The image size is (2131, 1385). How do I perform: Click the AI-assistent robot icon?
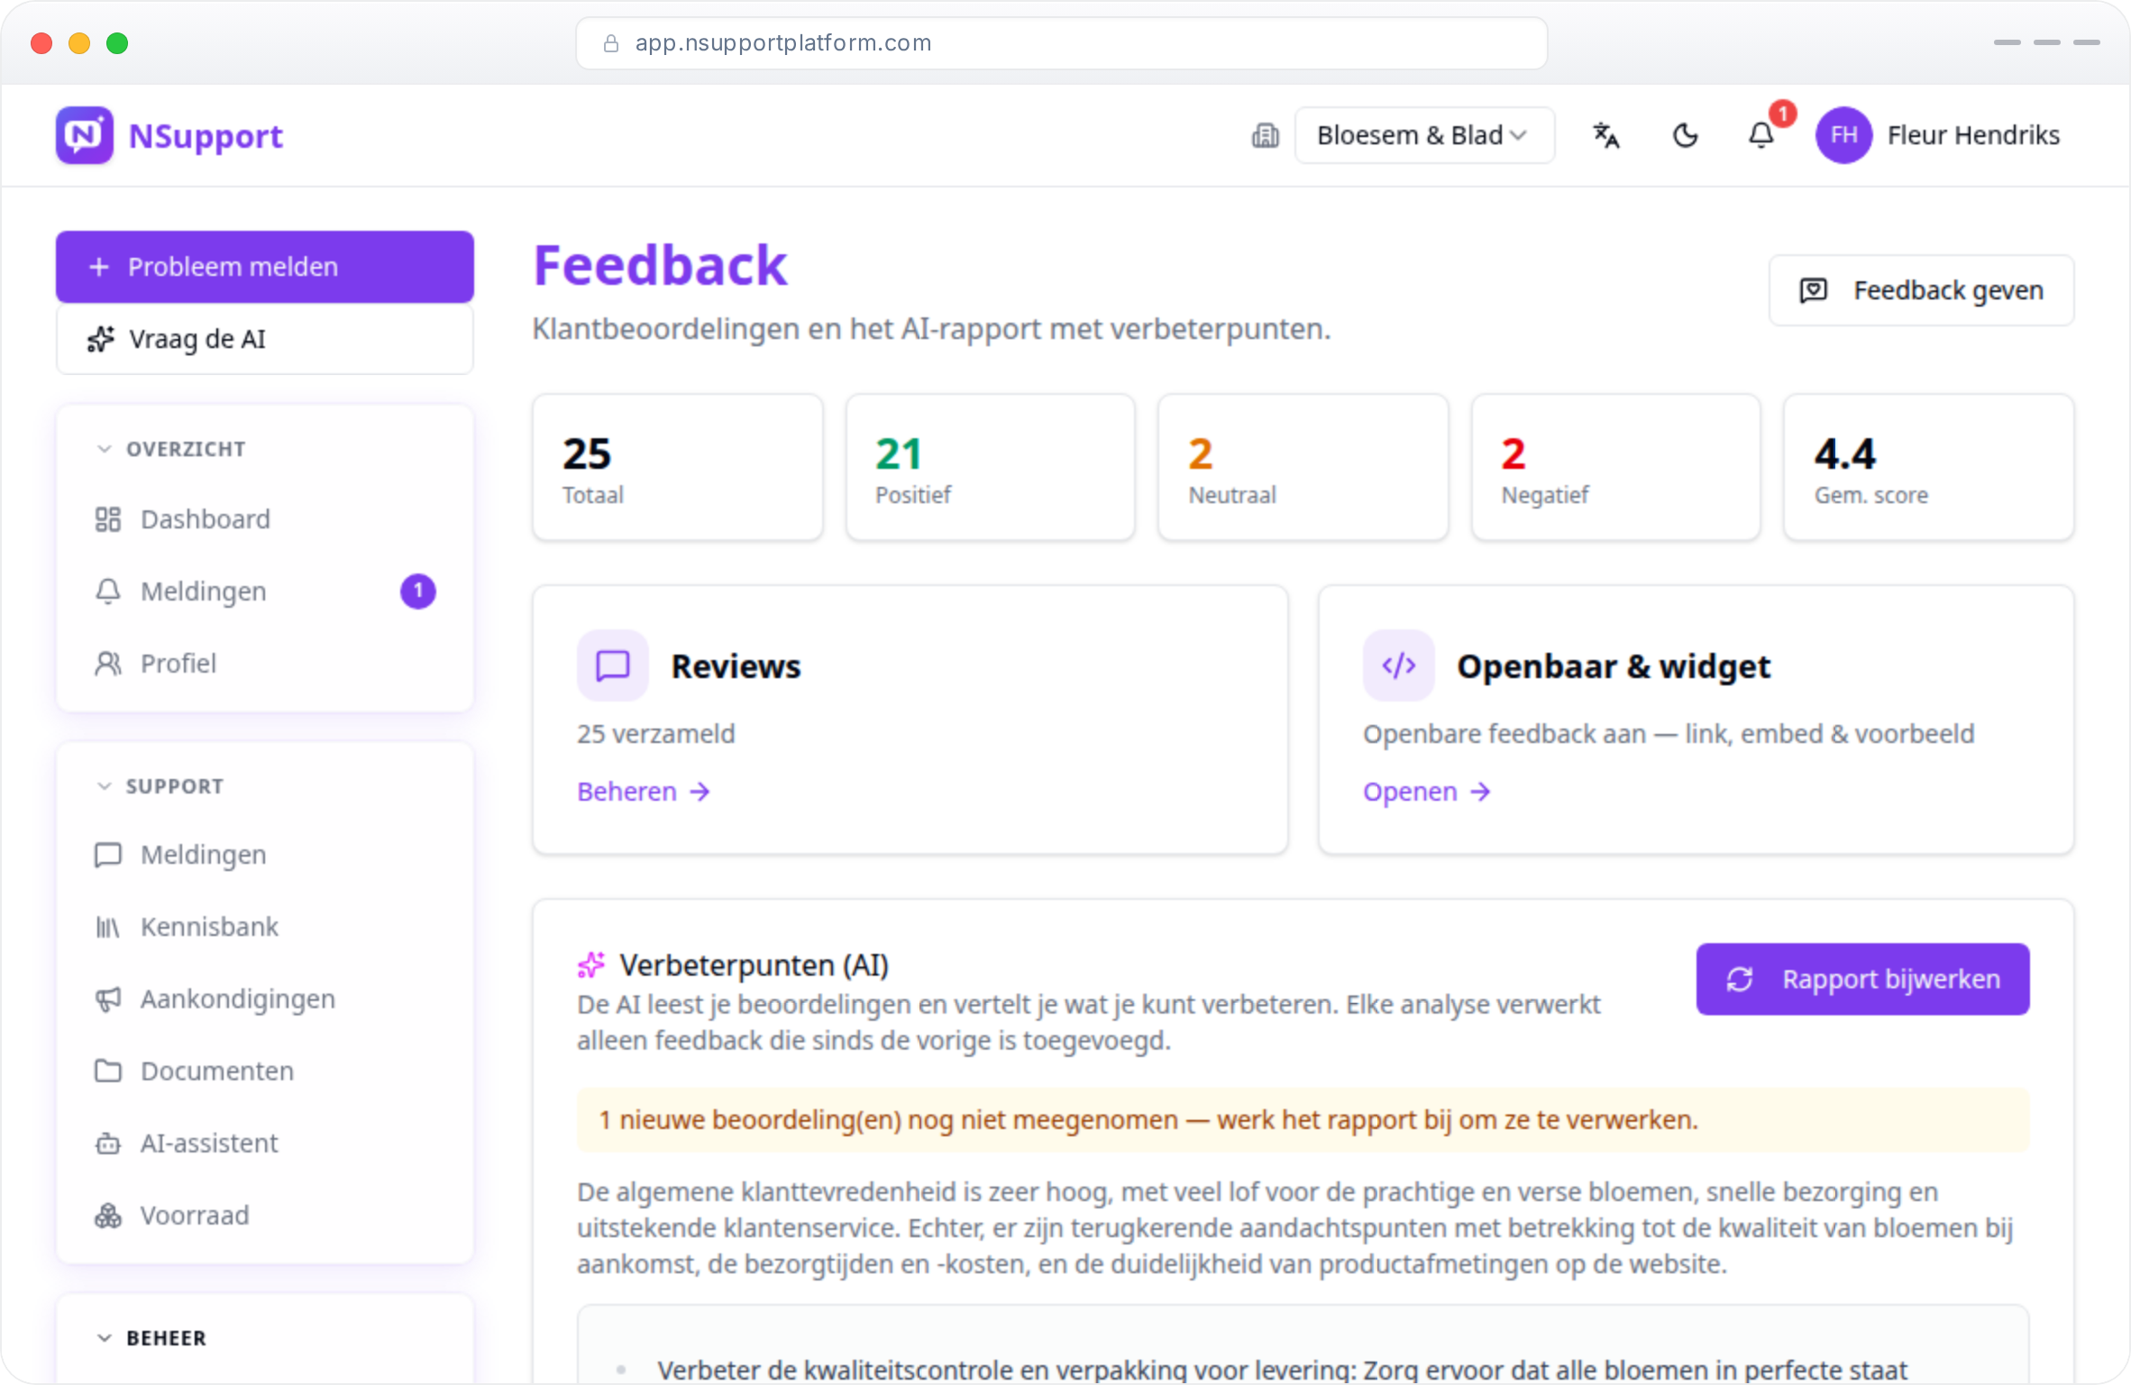click(x=108, y=1143)
